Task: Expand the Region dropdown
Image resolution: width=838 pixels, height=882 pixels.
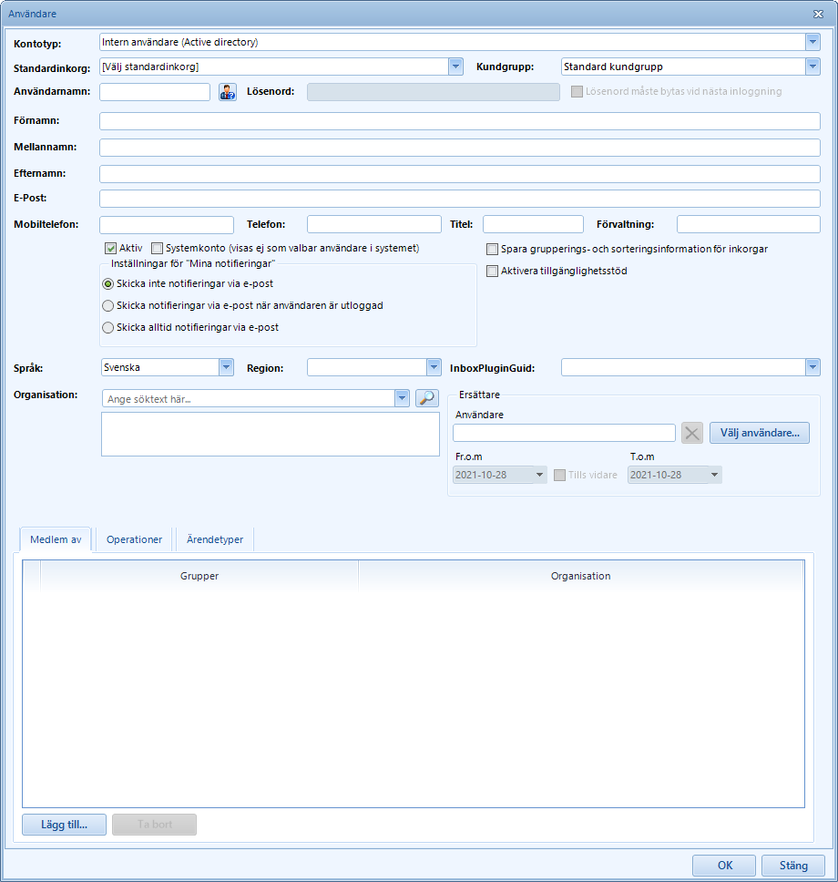Action: tap(434, 367)
